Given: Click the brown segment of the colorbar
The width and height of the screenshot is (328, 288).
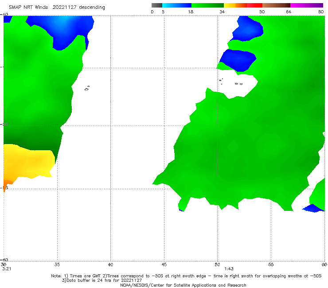Looking at the screenshot, I should (276, 5).
